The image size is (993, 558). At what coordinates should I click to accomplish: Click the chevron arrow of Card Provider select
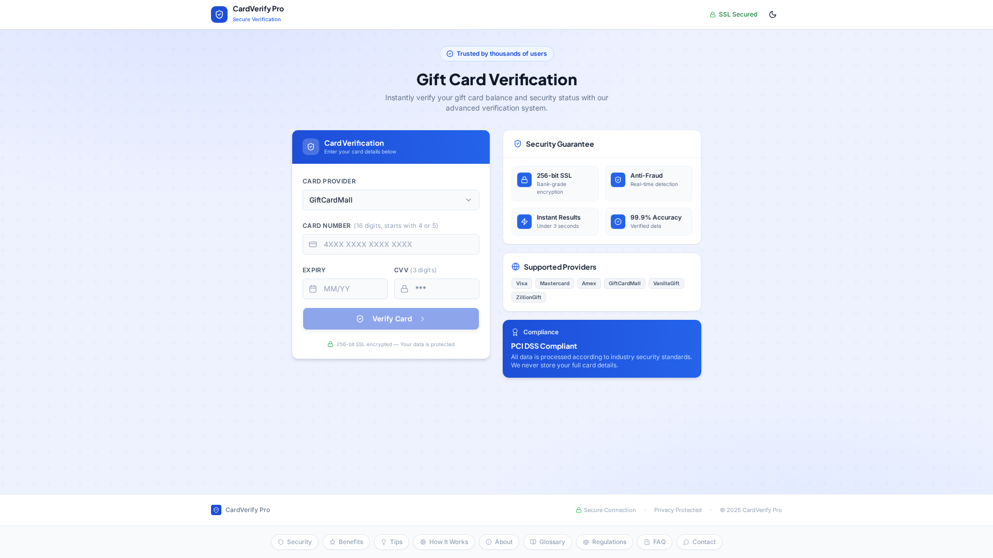469,200
